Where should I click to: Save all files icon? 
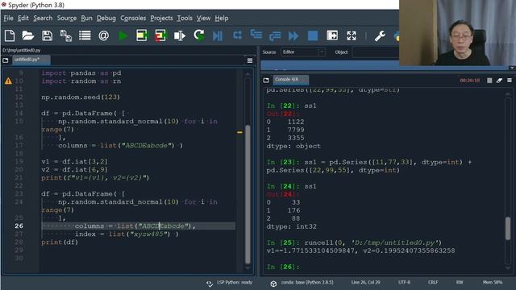click(x=66, y=35)
